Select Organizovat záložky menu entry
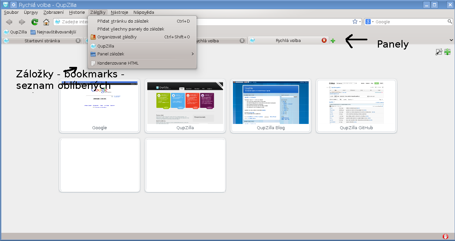The width and height of the screenshot is (455, 241). tap(142, 37)
